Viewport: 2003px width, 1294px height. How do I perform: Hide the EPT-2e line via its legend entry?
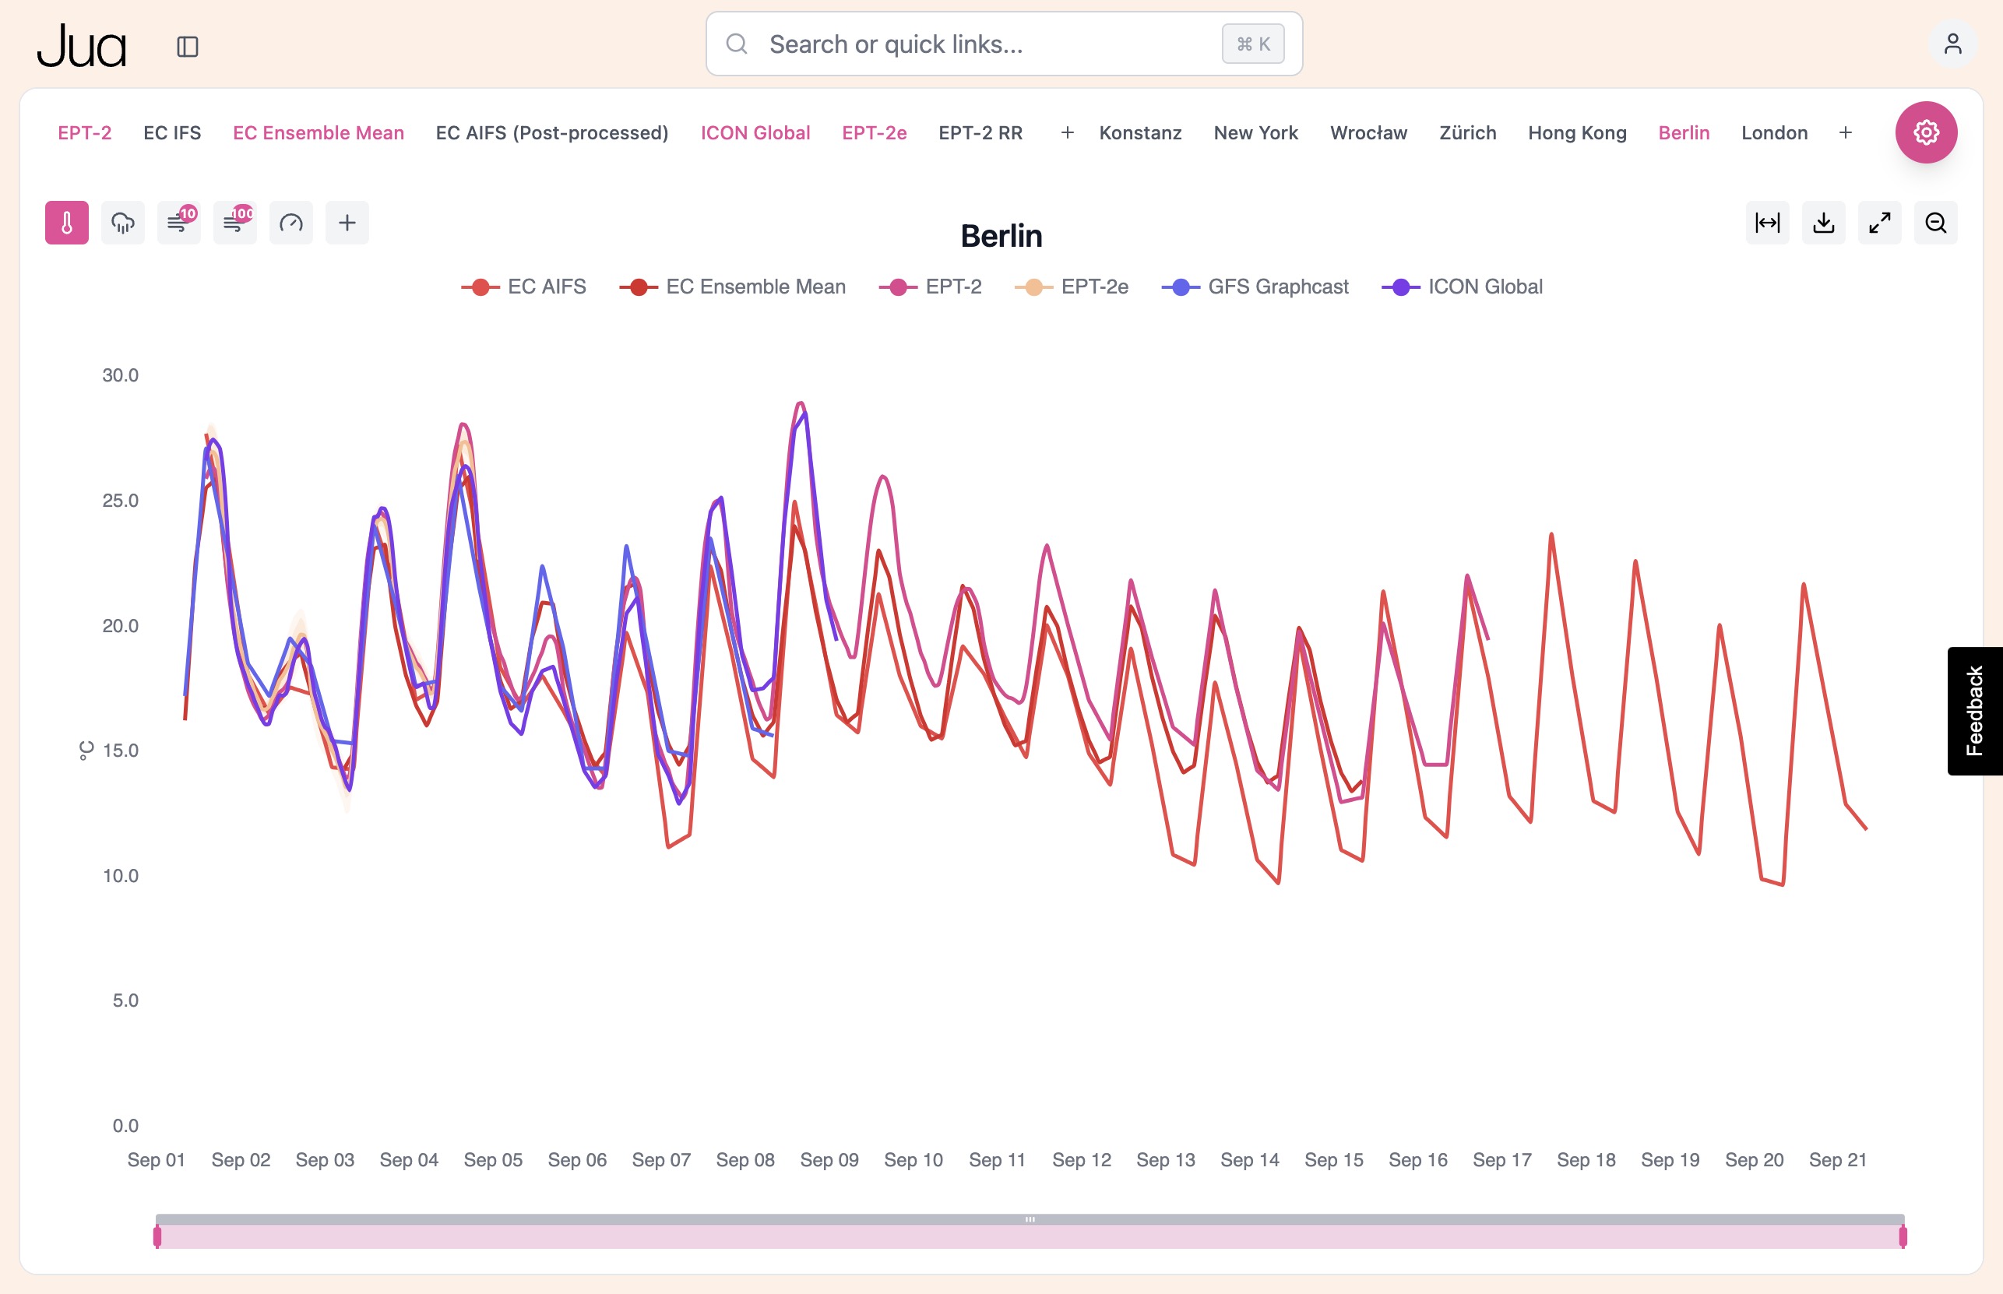click(x=1073, y=287)
